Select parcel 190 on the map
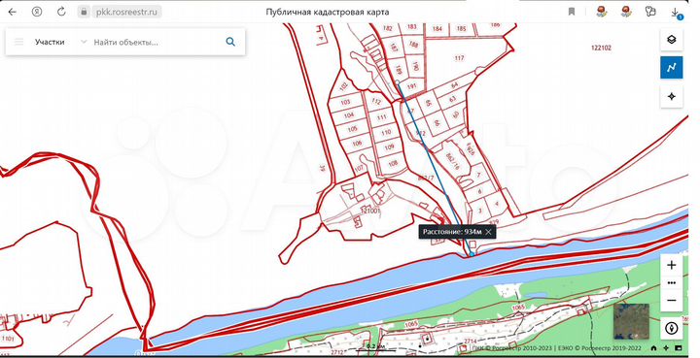The image size is (700, 358). (415, 67)
